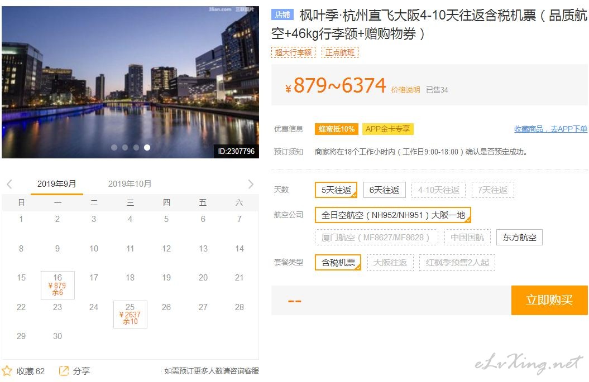This screenshot has height=382, width=589.
Task: Choose the 4-10天往返 duration option
Action: (x=438, y=190)
